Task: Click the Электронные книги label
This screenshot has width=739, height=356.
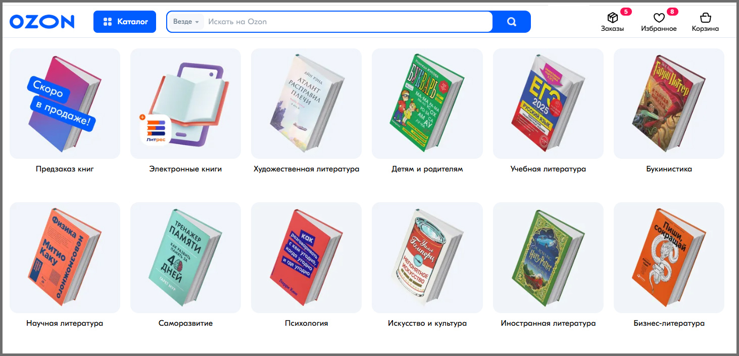Action: (x=185, y=169)
